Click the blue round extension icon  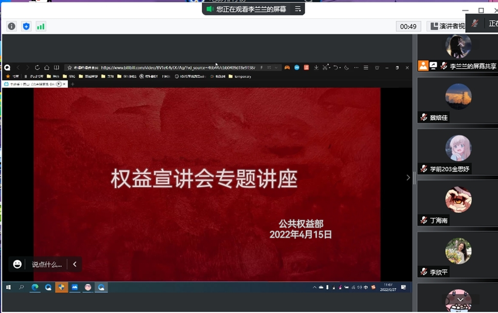point(297,68)
